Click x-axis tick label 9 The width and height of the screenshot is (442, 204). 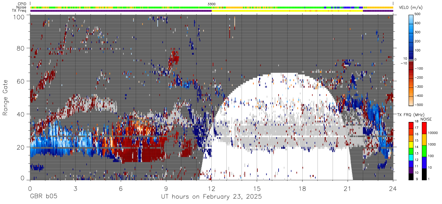166,188
